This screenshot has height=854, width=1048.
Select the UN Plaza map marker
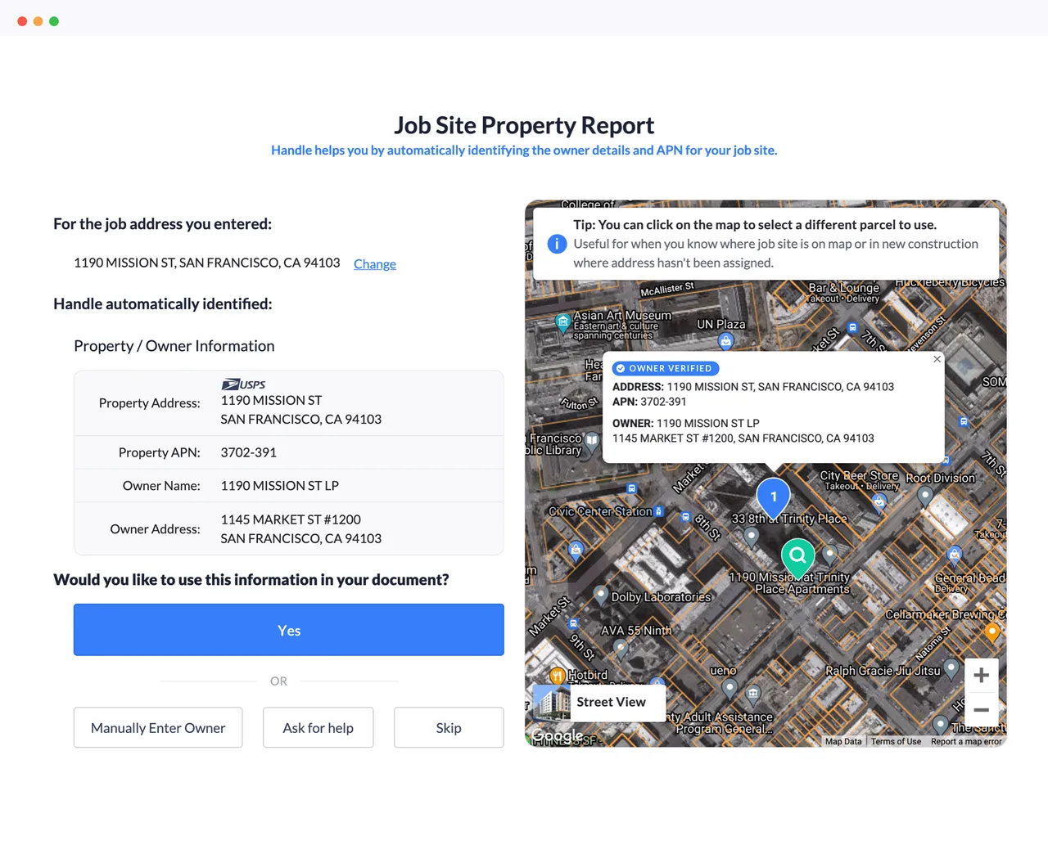click(725, 341)
